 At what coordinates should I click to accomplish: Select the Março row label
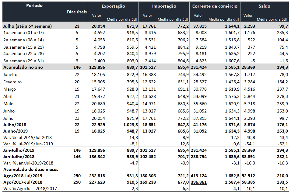click(9, 89)
